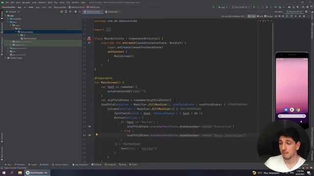Click Expand All in Project panel
The width and height of the screenshot is (314, 176).
[66, 12]
